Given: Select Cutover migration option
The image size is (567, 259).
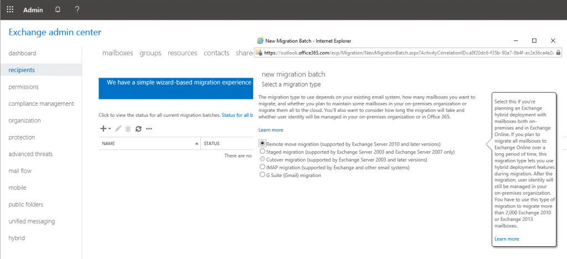Looking at the screenshot, I should pos(262,159).
